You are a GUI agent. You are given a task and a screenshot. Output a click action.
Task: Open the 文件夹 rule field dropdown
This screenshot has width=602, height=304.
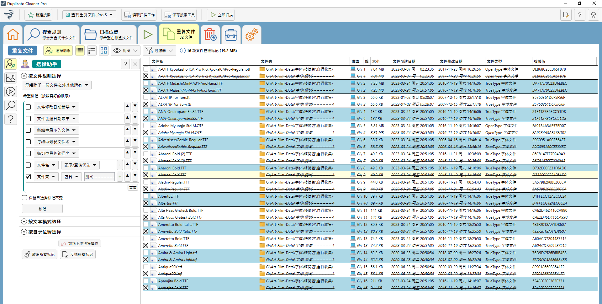click(x=46, y=177)
